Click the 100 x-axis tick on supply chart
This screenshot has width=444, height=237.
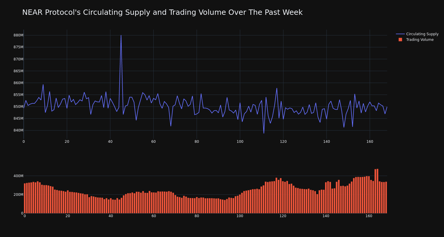coord(240,142)
